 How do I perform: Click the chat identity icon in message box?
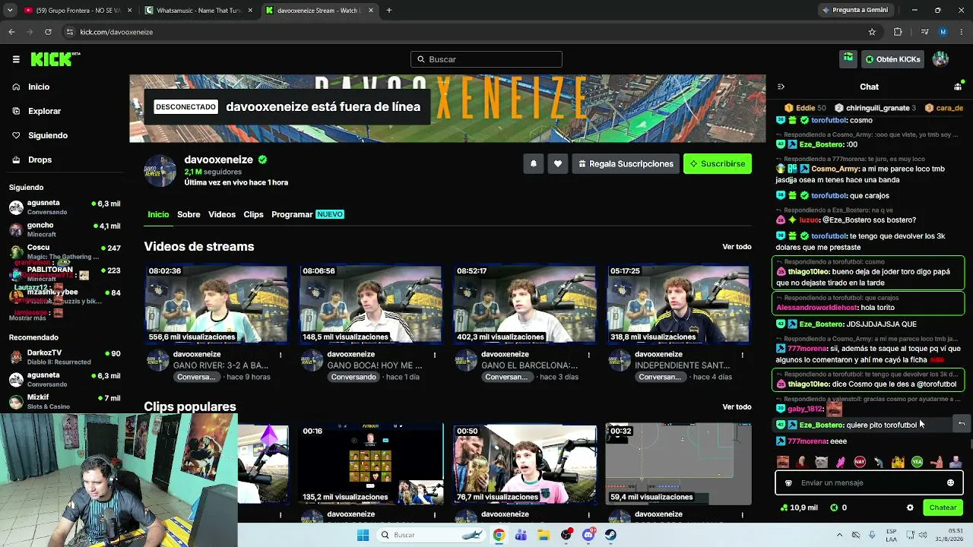click(788, 482)
